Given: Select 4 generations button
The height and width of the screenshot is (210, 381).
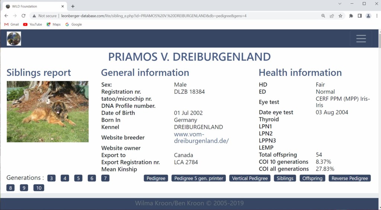Looking at the screenshot, I should click(x=65, y=178).
